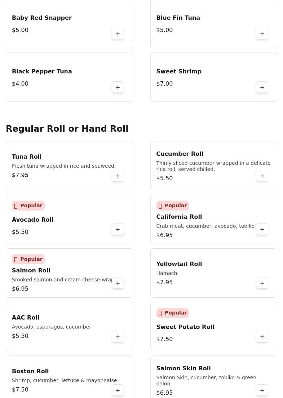283x398 pixels.
Task: Add Sweet Shrimp to order
Action: tap(262, 87)
